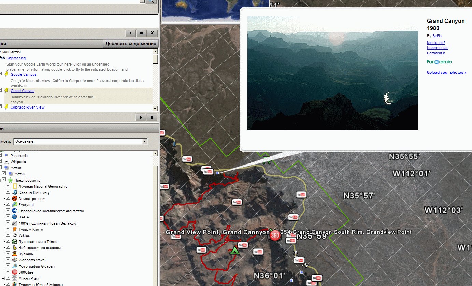Click the 360Cities red marker on the map
The height and width of the screenshot is (286, 472).
click(x=275, y=235)
